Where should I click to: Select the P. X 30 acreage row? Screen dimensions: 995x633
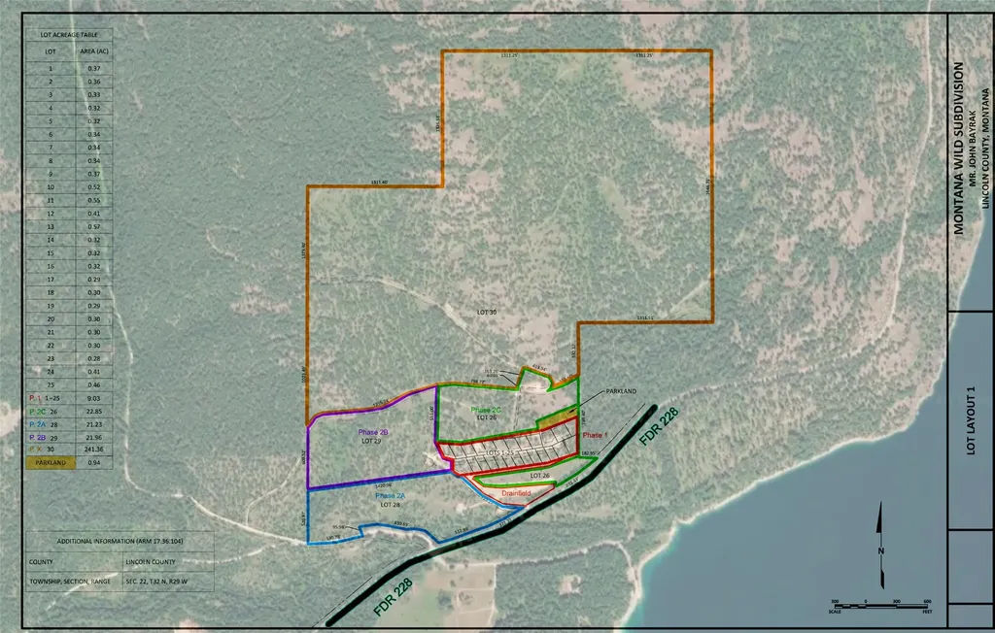(69, 450)
